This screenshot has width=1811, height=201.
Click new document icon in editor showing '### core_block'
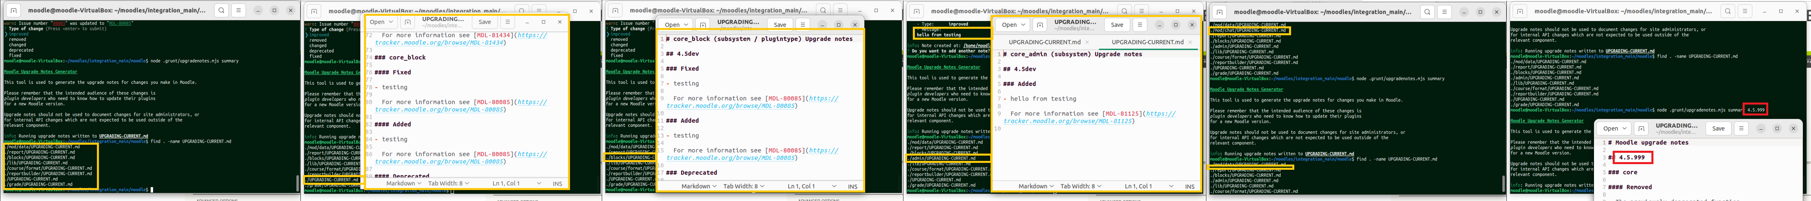tap(407, 22)
